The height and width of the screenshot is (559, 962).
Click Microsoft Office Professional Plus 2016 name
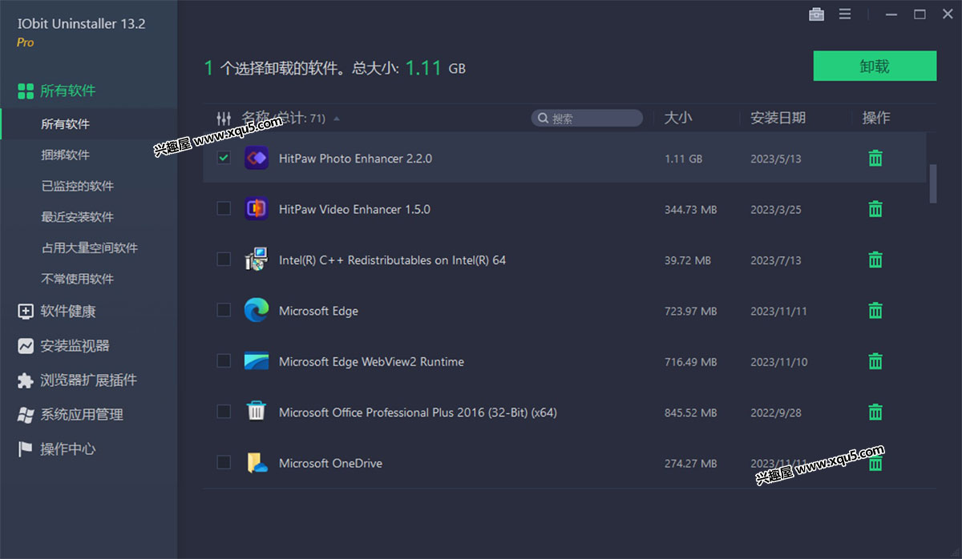click(418, 412)
